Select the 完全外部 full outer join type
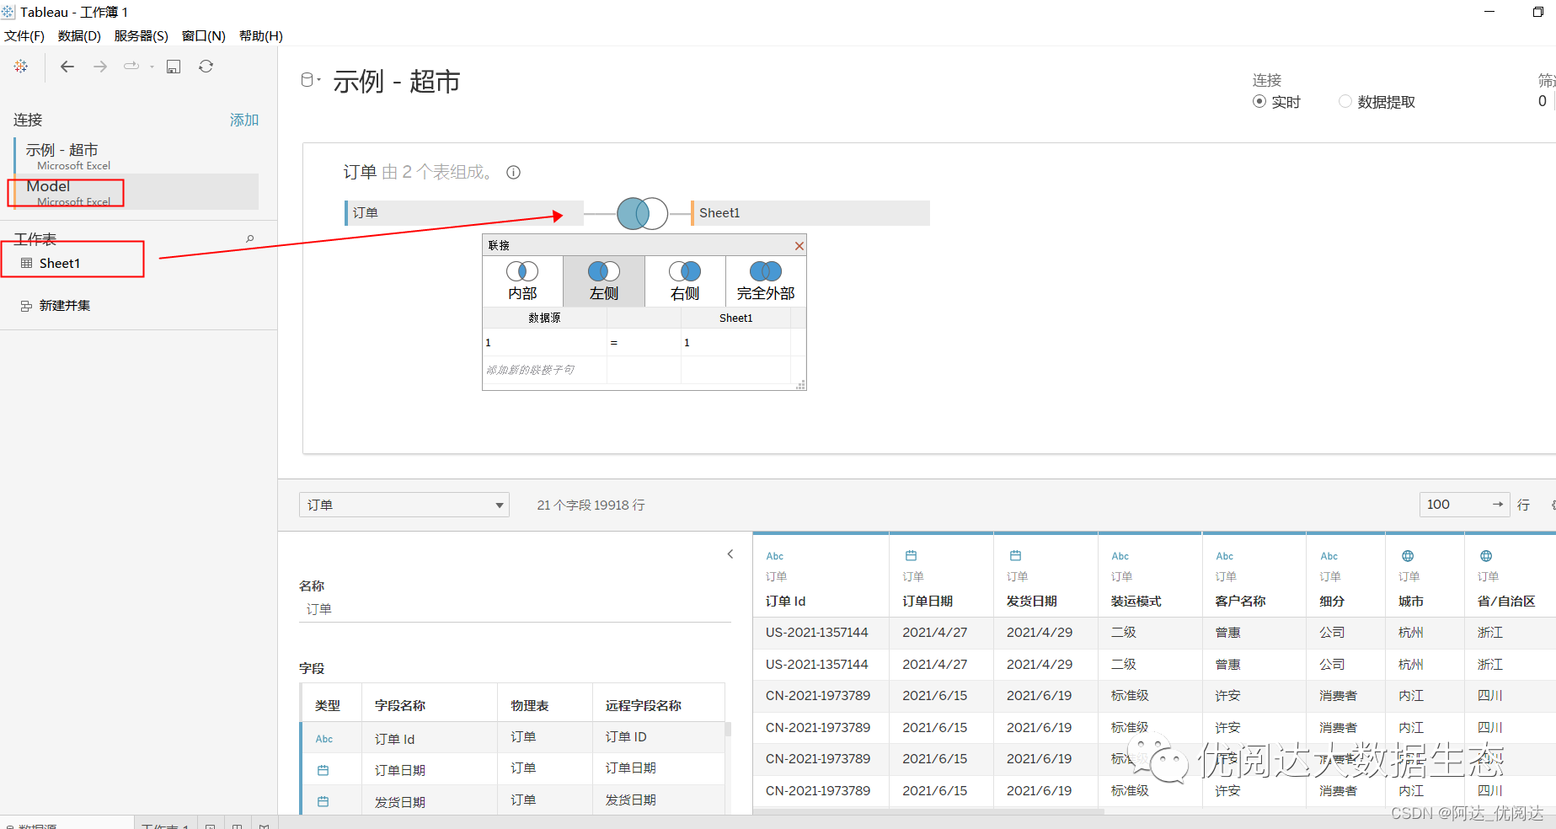The width and height of the screenshot is (1556, 829). 766,281
